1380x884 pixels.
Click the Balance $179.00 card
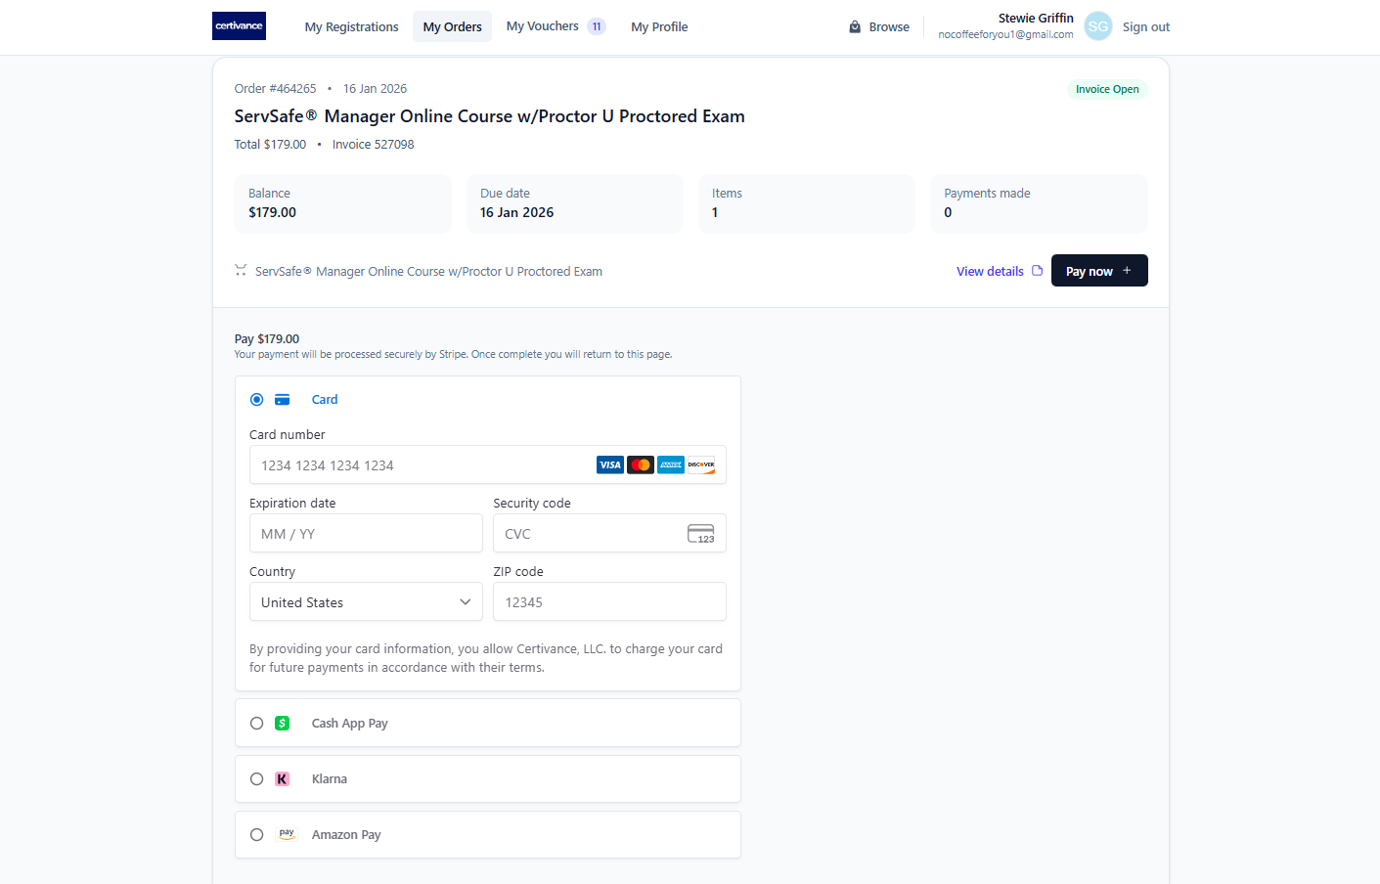[343, 203]
